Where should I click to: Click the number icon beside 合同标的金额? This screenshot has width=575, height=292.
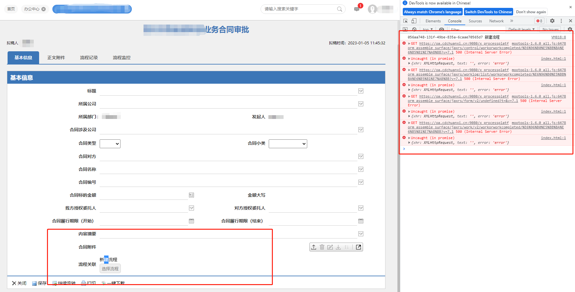coord(191,195)
